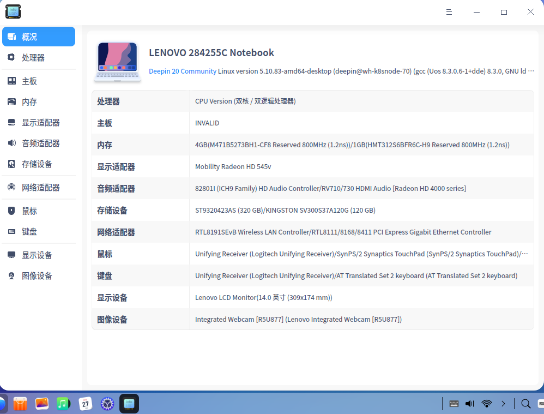Open the 存储设备 storage icon
The image size is (544, 414).
tap(11, 164)
